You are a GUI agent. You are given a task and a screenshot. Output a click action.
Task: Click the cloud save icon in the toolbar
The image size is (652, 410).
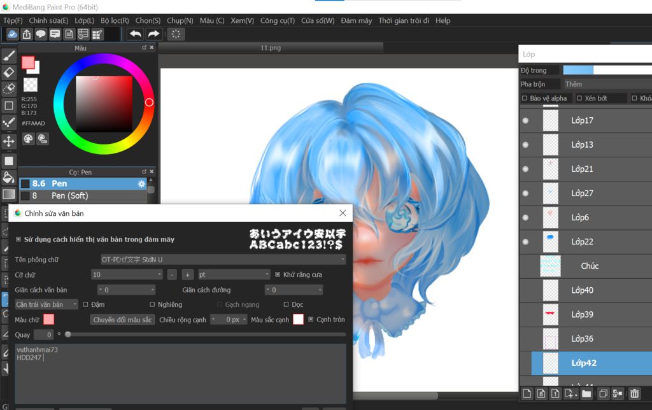13,34
